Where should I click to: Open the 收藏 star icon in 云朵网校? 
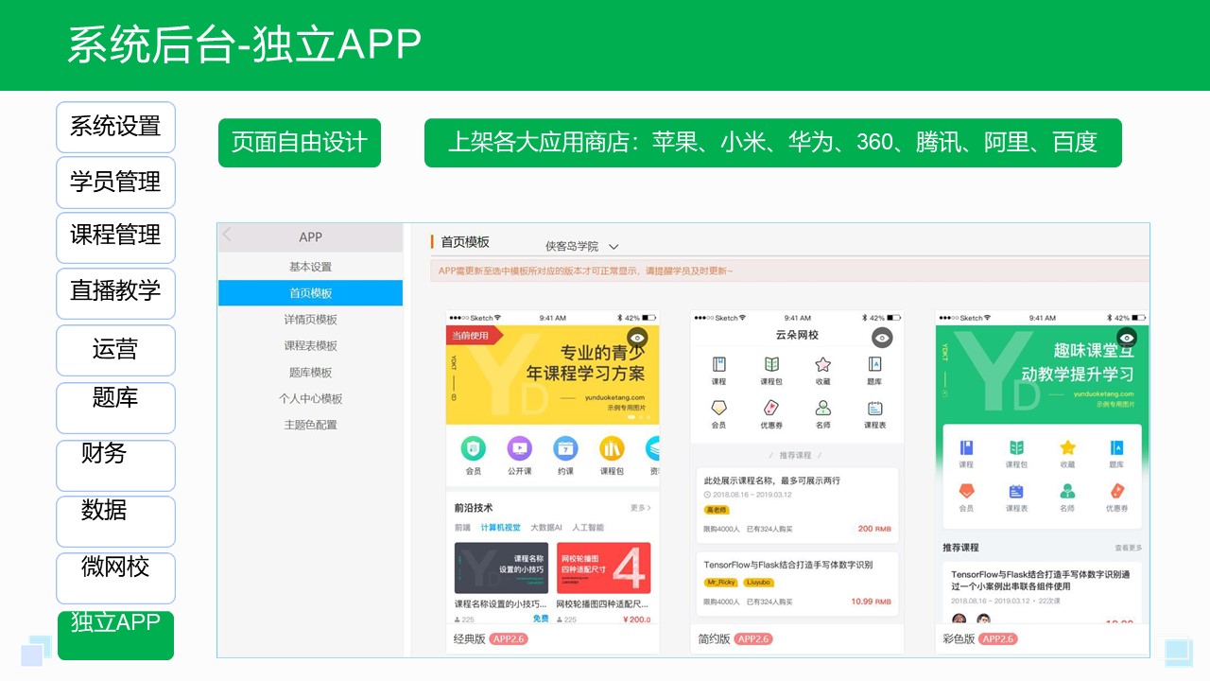click(x=822, y=364)
